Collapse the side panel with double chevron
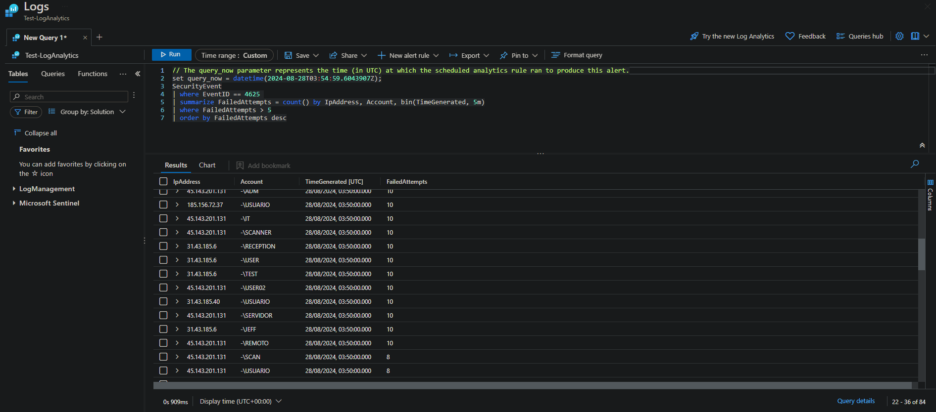Viewport: 936px width, 412px height. (x=138, y=74)
